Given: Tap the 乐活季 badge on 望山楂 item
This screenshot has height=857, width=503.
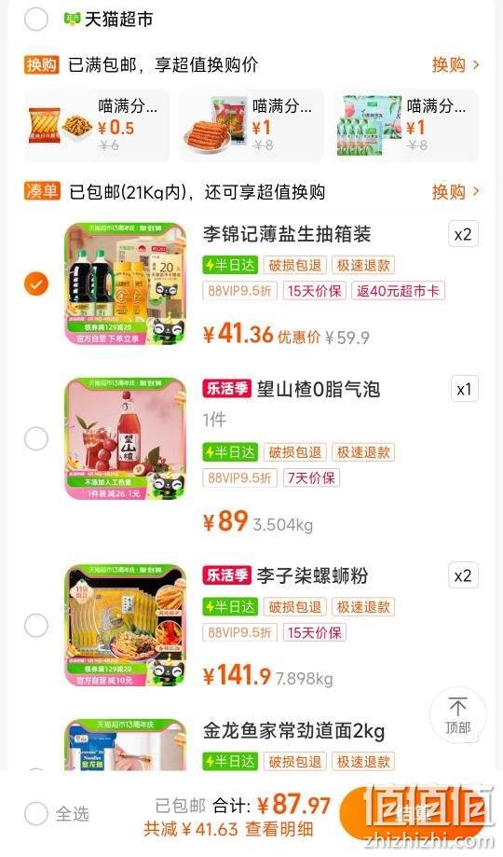Looking at the screenshot, I should click(x=226, y=389).
